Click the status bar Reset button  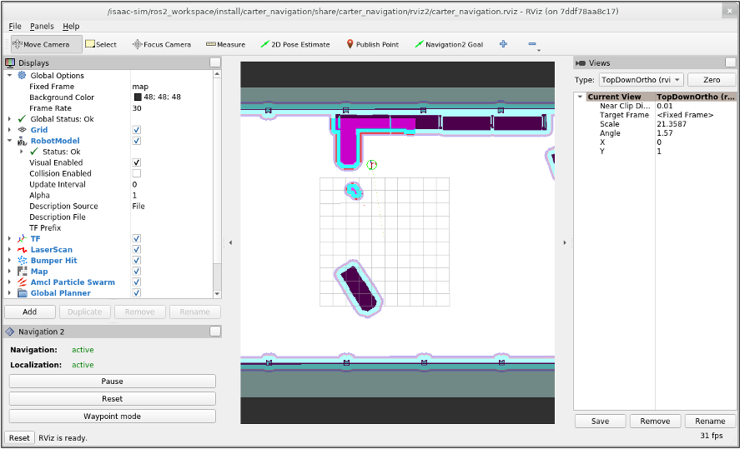(19, 437)
